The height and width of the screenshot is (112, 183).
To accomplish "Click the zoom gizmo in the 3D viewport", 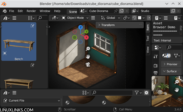I will pos(88,49).
